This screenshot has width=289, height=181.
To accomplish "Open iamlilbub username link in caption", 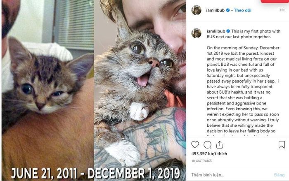I will [x=216, y=31].
